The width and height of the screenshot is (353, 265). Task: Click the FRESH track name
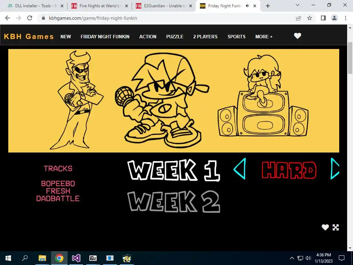coord(58,191)
